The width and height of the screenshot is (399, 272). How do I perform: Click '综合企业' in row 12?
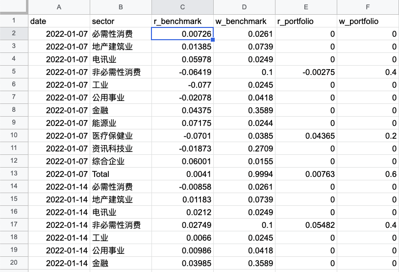tap(121, 161)
